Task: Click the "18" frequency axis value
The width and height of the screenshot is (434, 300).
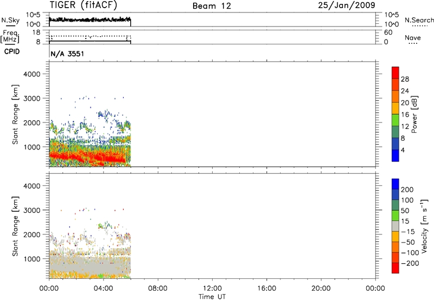Action: pyautogui.click(x=36, y=32)
